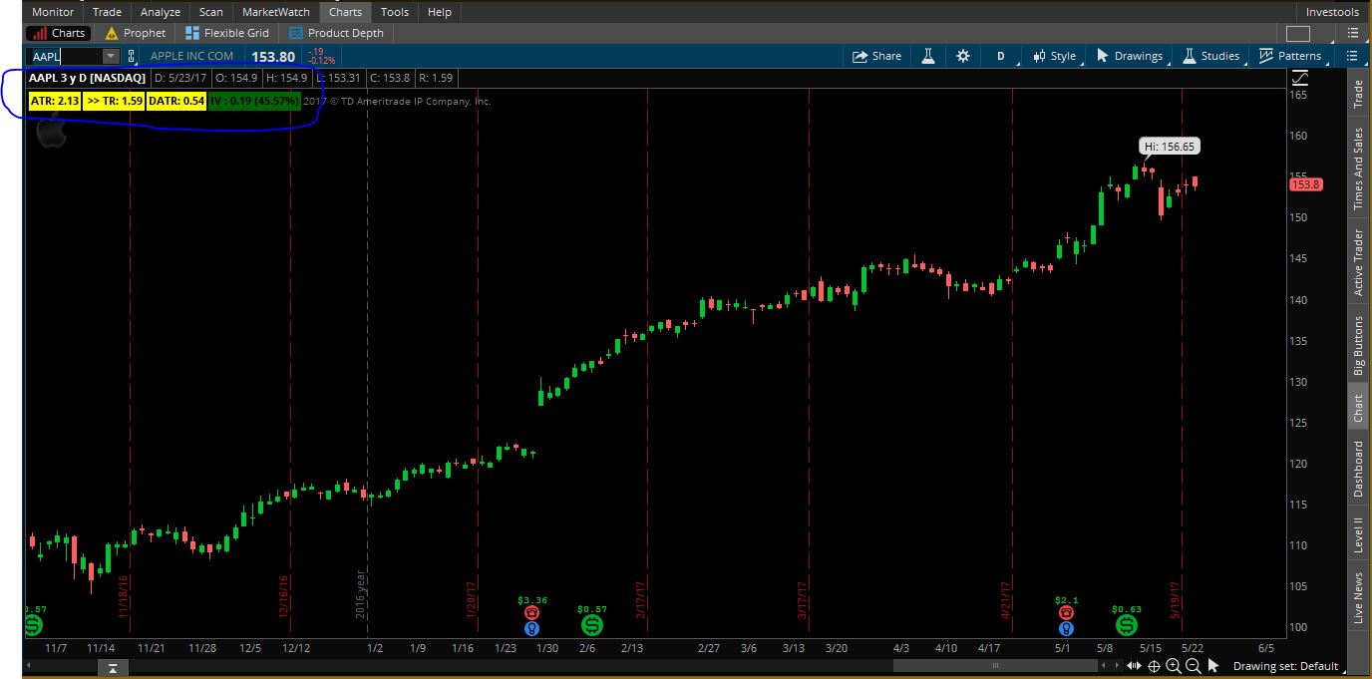Open the Drawings dropdown menu
This screenshot has width=1372, height=679.
(x=1130, y=56)
